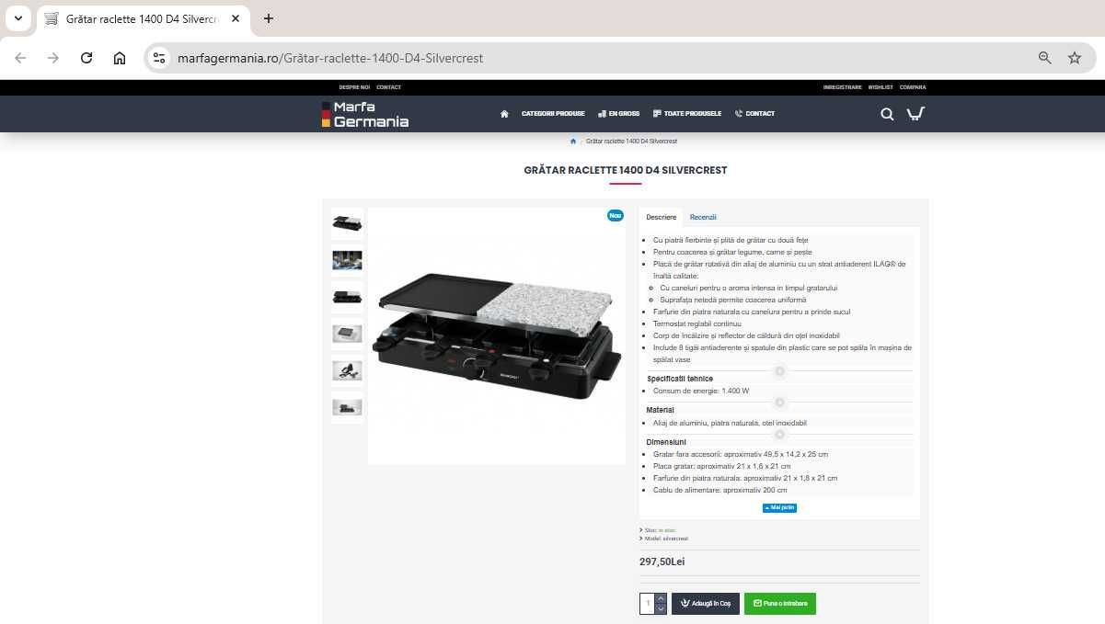1105x624 pixels.
Task: Click Contact link in top black bar
Action: tap(388, 87)
